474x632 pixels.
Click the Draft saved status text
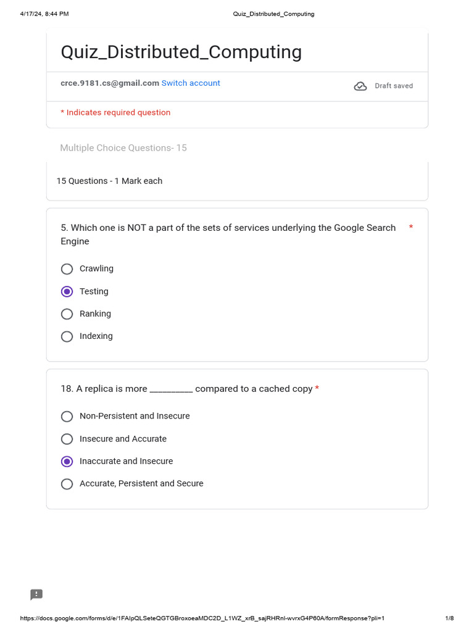click(x=394, y=86)
